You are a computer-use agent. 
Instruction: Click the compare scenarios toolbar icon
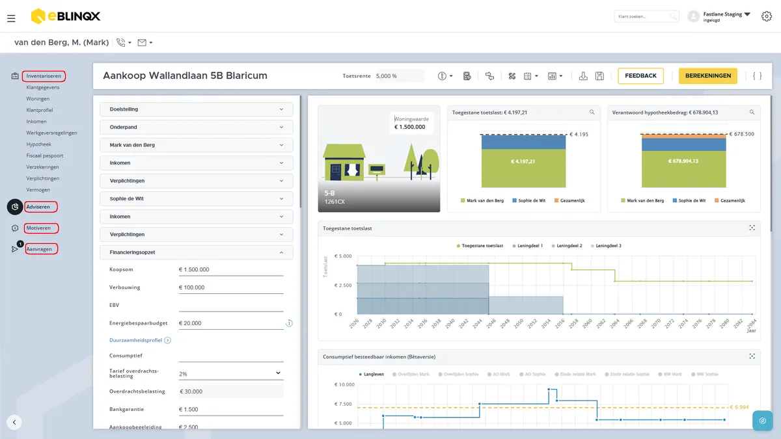[490, 76]
